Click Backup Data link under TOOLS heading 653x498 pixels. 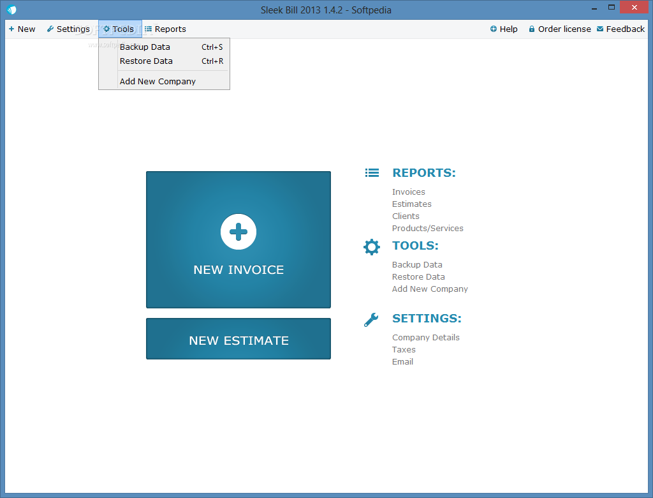tap(417, 265)
